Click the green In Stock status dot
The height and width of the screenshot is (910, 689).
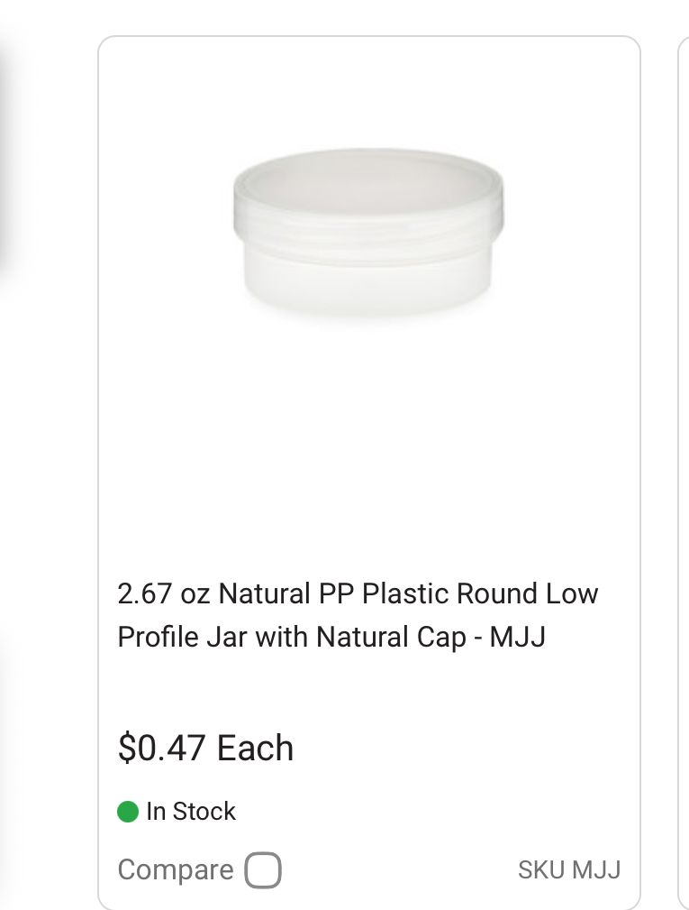click(128, 812)
